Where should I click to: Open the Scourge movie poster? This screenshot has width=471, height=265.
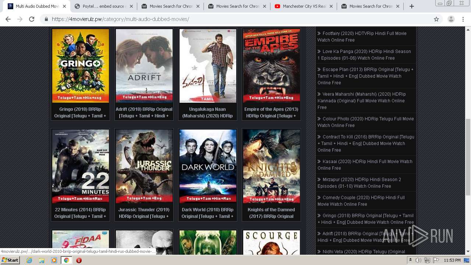(272, 242)
